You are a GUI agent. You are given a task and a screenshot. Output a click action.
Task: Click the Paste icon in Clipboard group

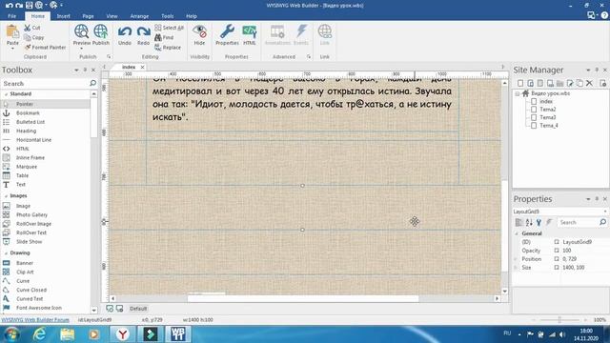pos(12,31)
